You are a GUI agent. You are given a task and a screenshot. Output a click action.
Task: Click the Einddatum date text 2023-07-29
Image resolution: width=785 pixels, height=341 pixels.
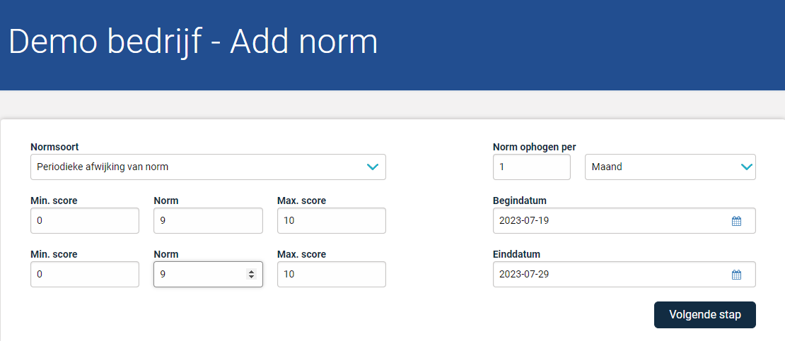(x=524, y=274)
